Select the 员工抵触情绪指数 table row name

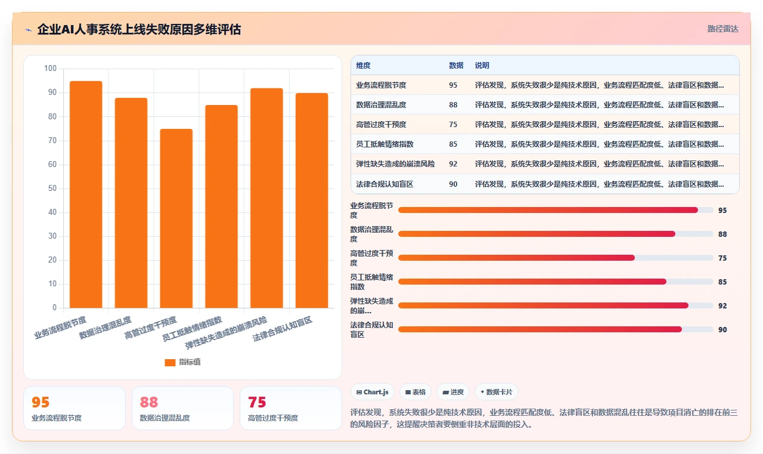[x=384, y=144]
